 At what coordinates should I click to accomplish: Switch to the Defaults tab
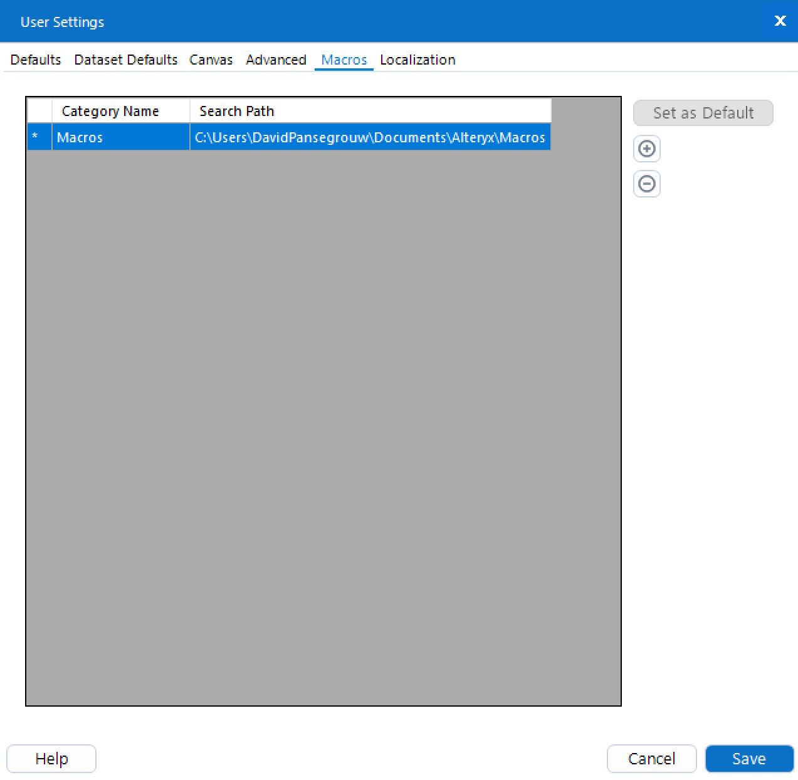pyautogui.click(x=35, y=60)
